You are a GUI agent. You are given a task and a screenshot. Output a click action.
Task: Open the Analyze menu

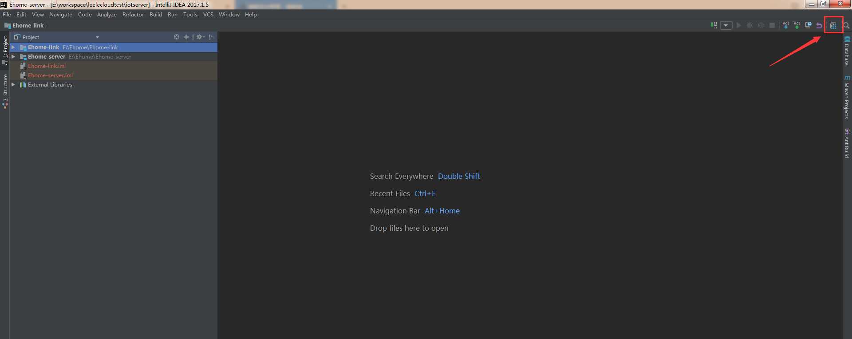[107, 14]
